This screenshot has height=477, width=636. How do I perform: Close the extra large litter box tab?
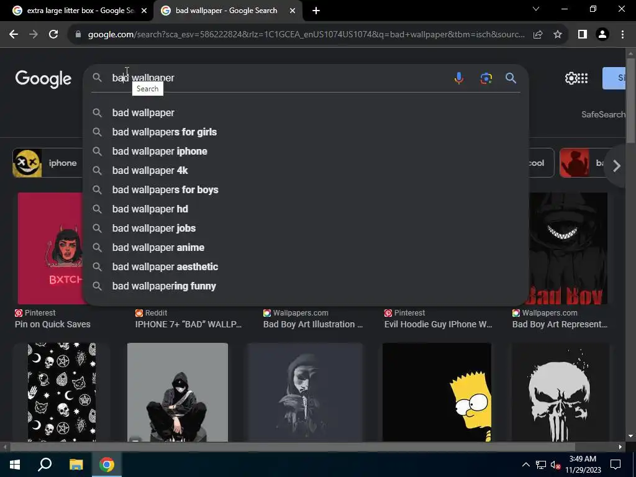pyautogui.click(x=144, y=11)
